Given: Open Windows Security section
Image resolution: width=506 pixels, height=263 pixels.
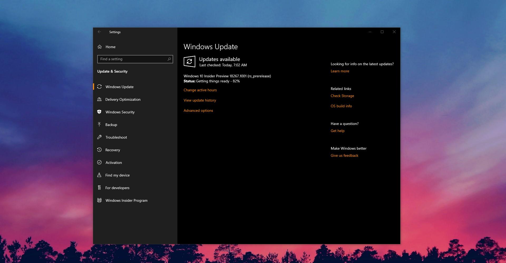Looking at the screenshot, I should 135,112.
